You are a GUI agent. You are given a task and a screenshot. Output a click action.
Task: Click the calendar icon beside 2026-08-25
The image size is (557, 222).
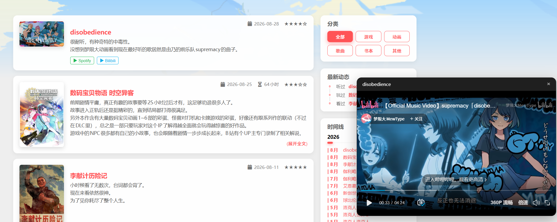[223, 84]
